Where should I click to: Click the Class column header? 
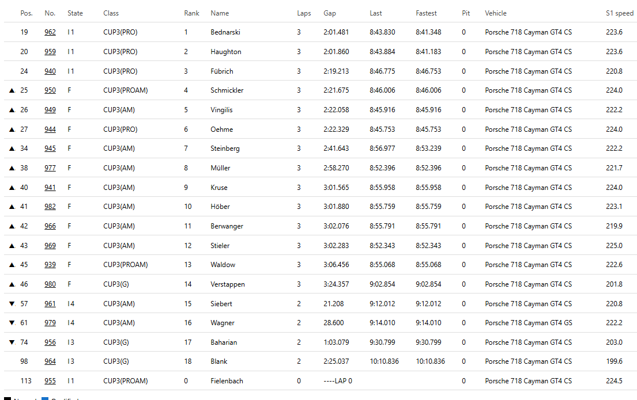[111, 13]
